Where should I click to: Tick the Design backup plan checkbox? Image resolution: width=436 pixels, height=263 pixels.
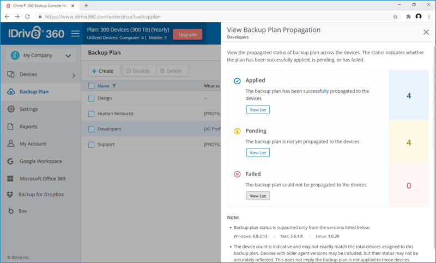tap(92, 98)
